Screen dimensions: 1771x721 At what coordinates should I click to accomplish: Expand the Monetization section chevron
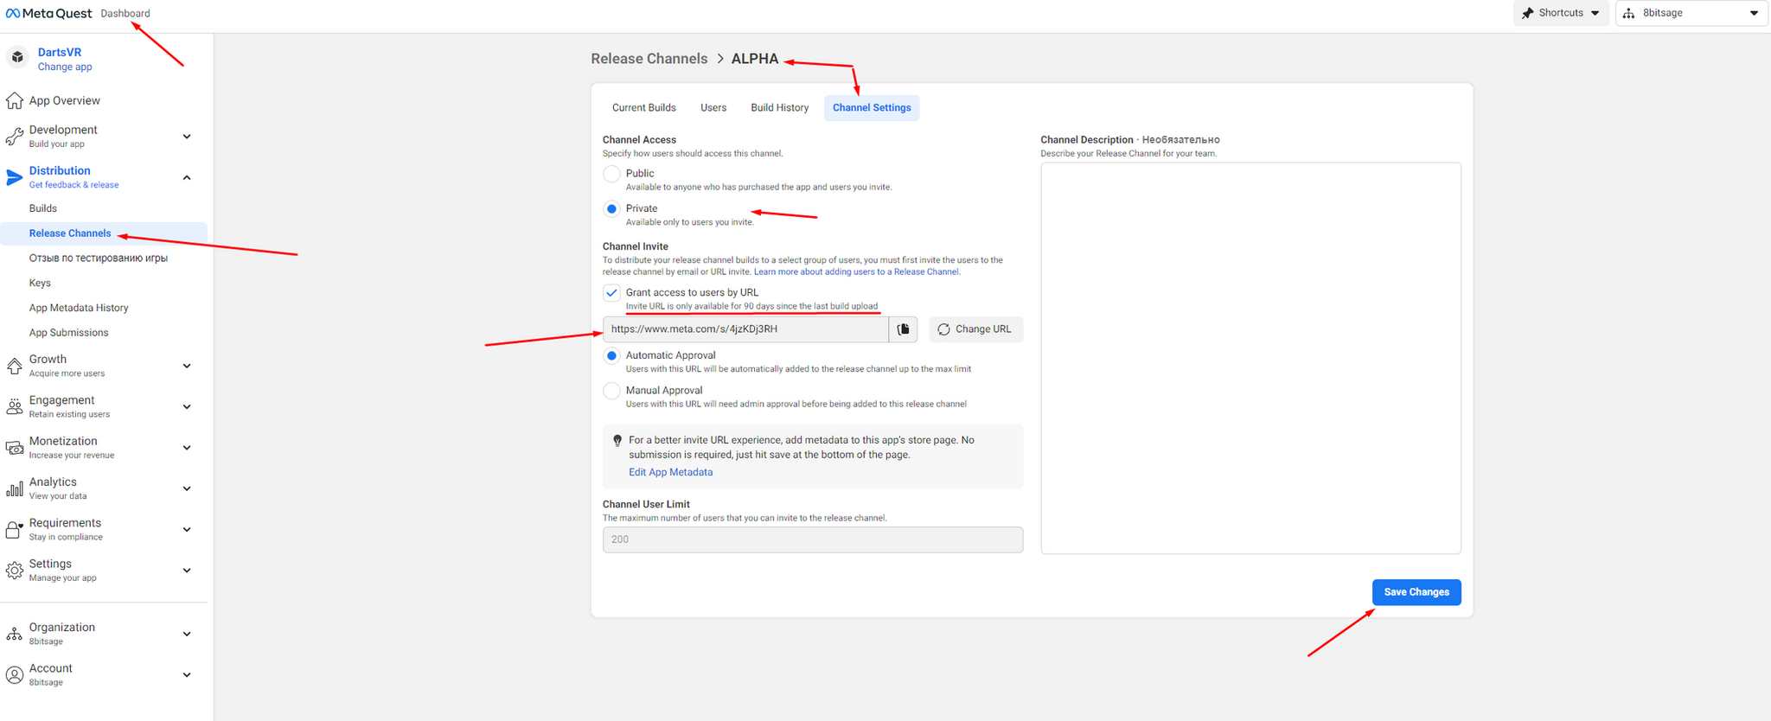point(187,448)
